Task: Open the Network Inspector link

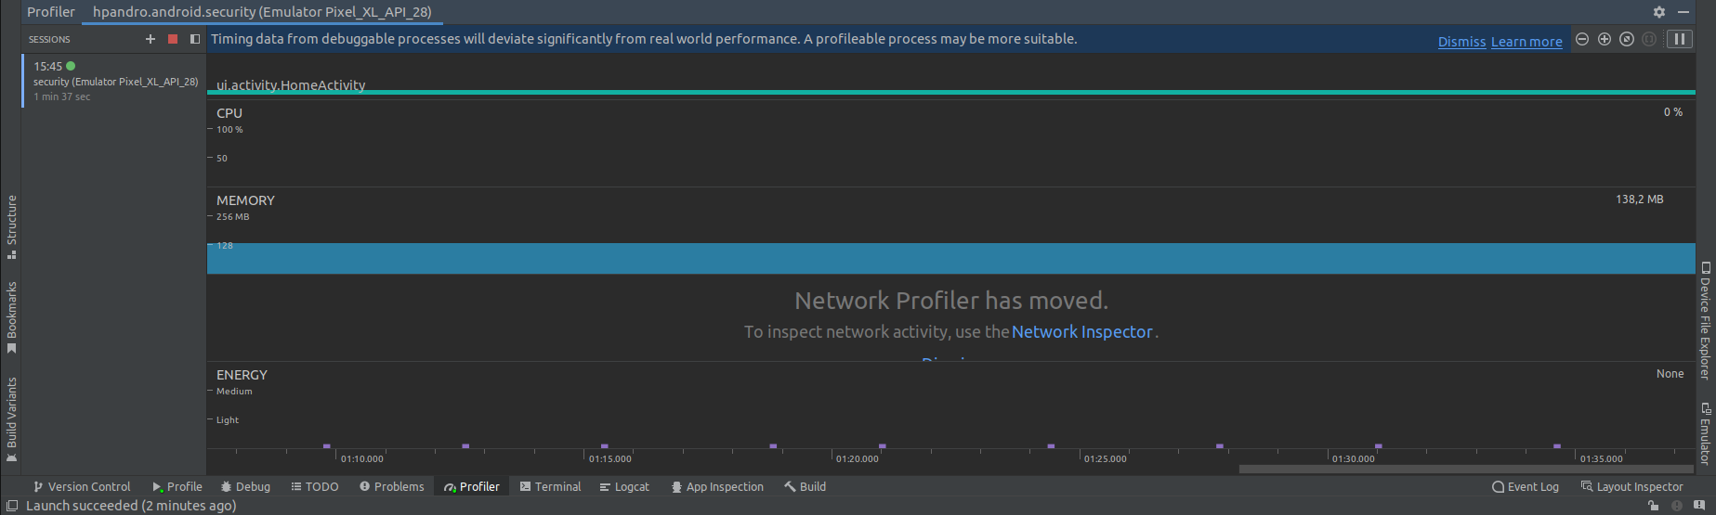Action: point(1081,332)
